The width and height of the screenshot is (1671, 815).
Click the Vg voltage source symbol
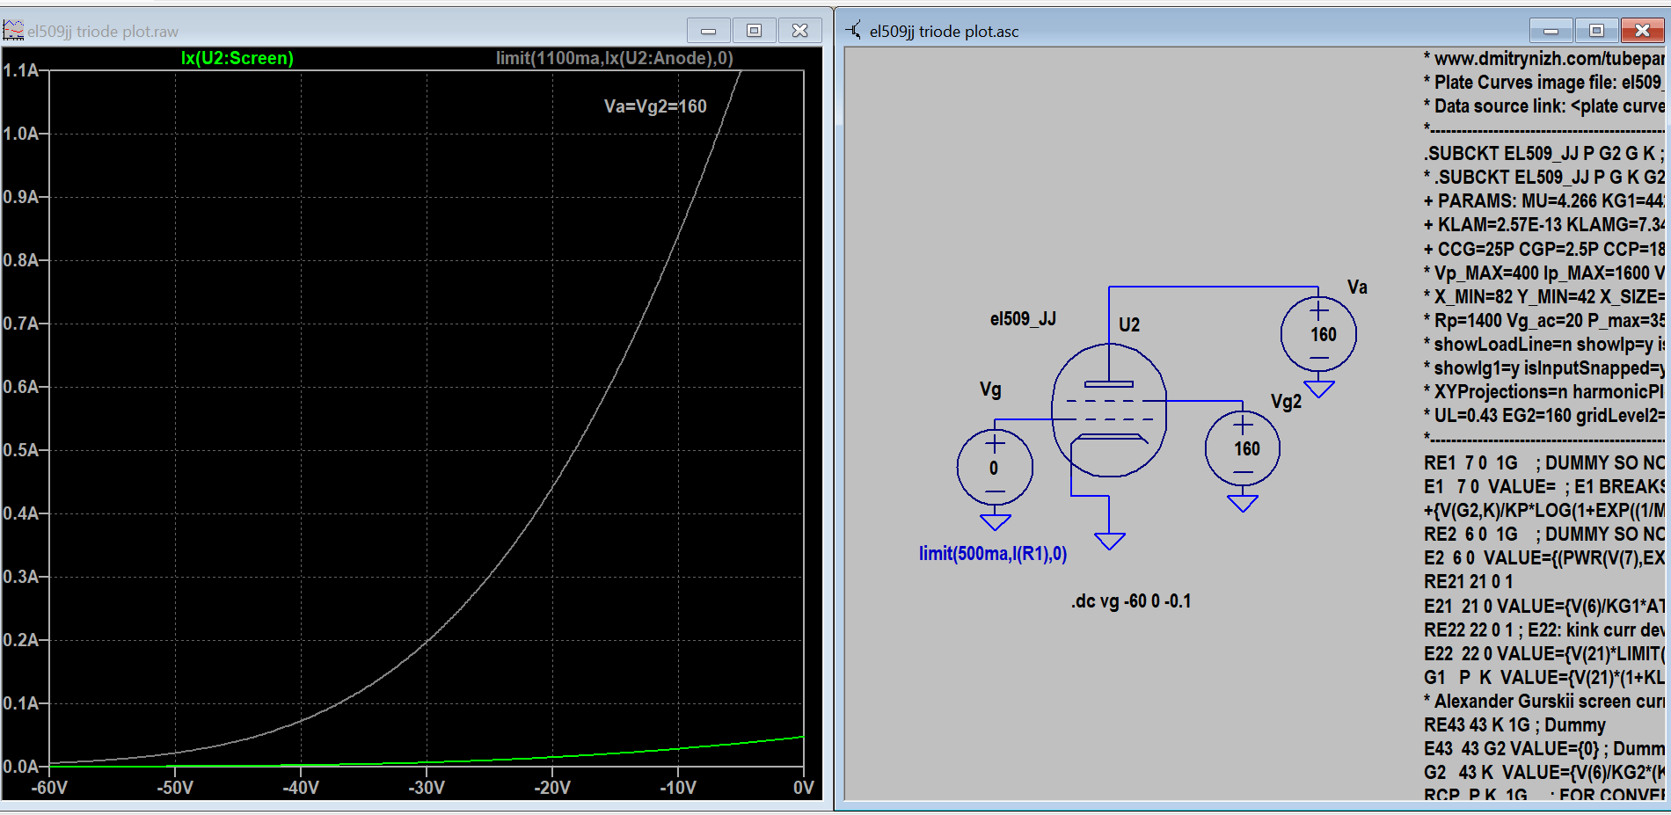pos(995,467)
